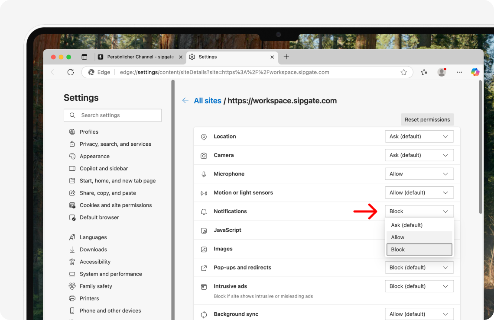This screenshot has width=494, height=320.
Task: Collapse the Notifications Block dropdown
Action: pos(419,211)
